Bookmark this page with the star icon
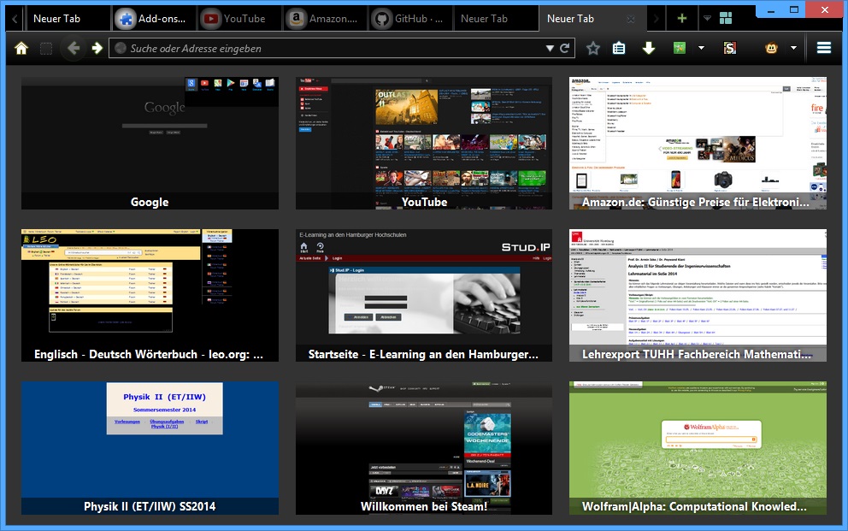 (593, 48)
